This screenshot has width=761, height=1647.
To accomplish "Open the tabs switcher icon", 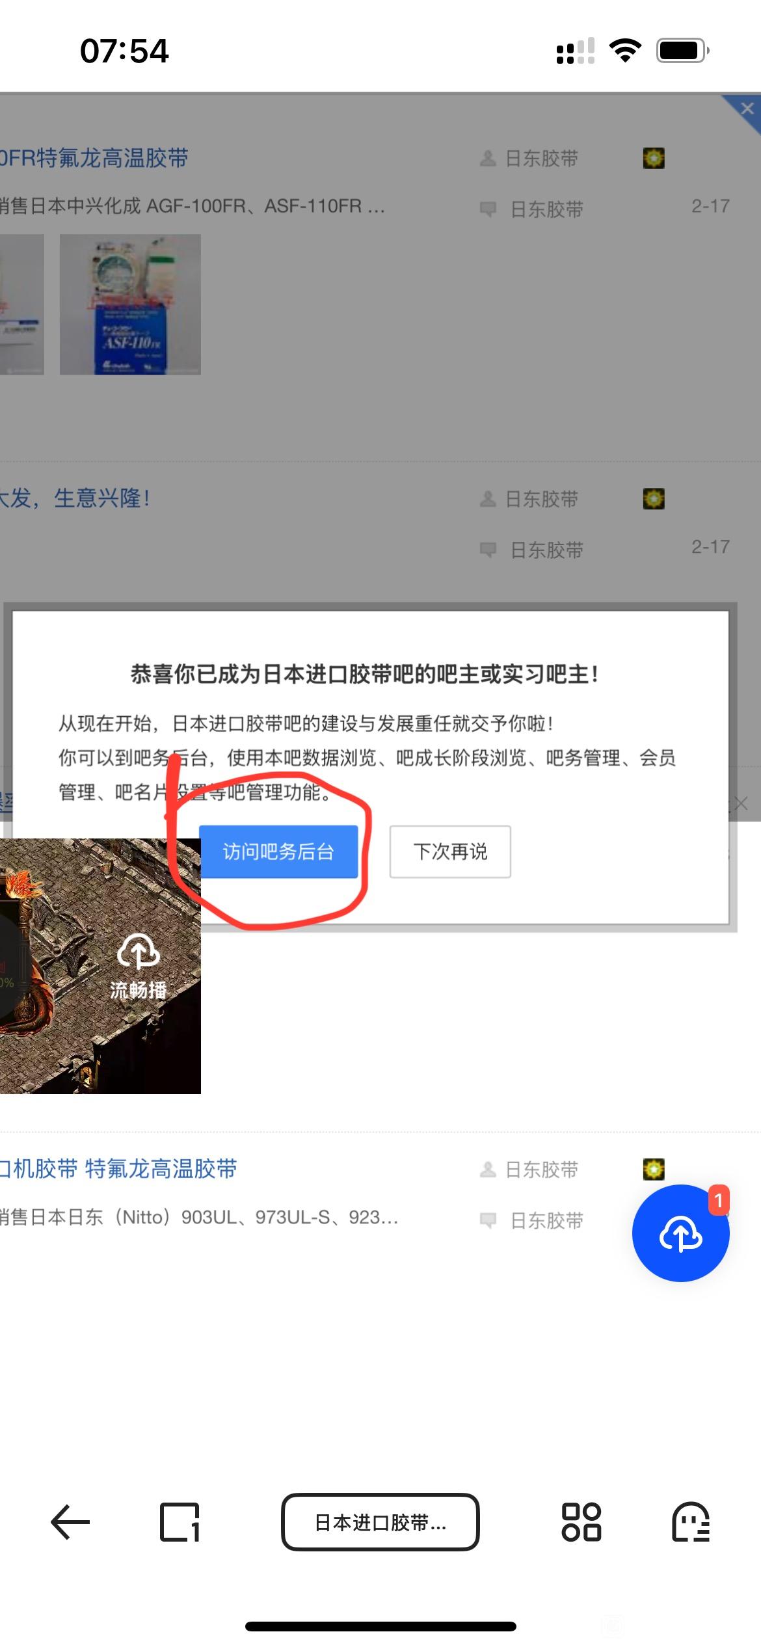I will [180, 1522].
